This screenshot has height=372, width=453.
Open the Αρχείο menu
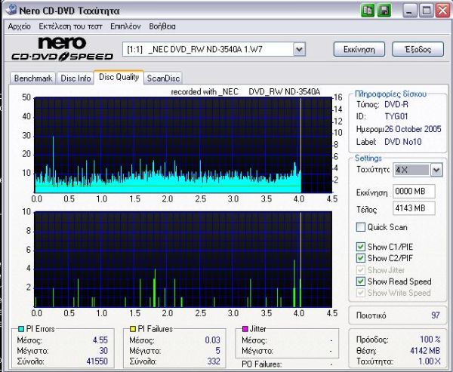[x=20, y=26]
